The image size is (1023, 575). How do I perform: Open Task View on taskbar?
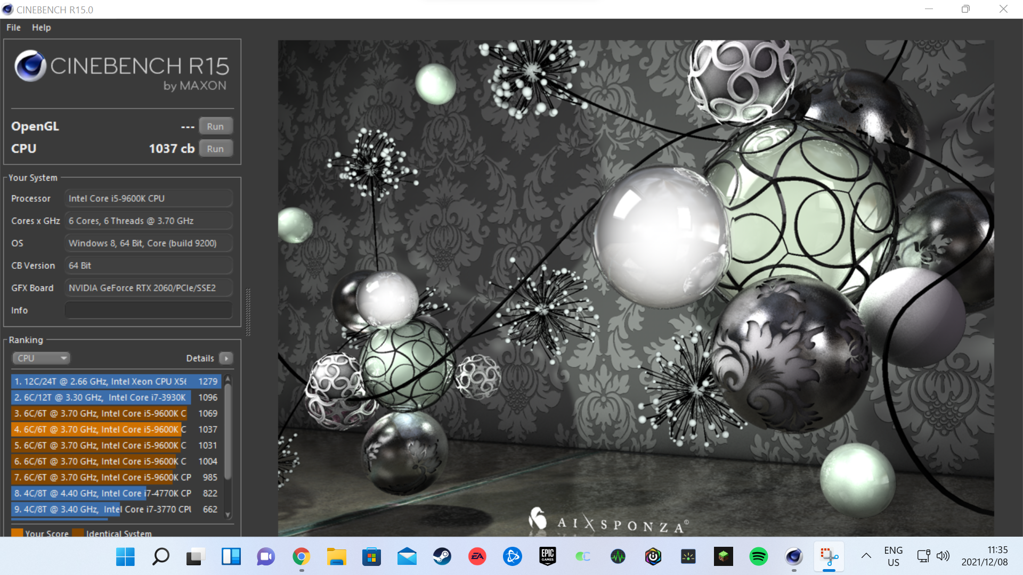[196, 557]
